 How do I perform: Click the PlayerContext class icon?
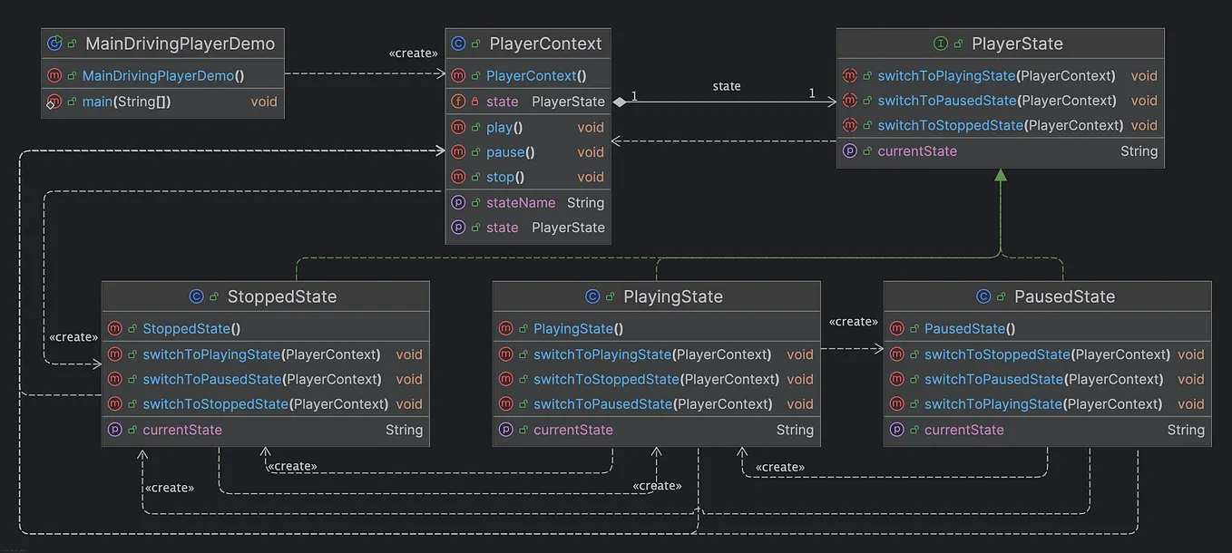point(459,44)
